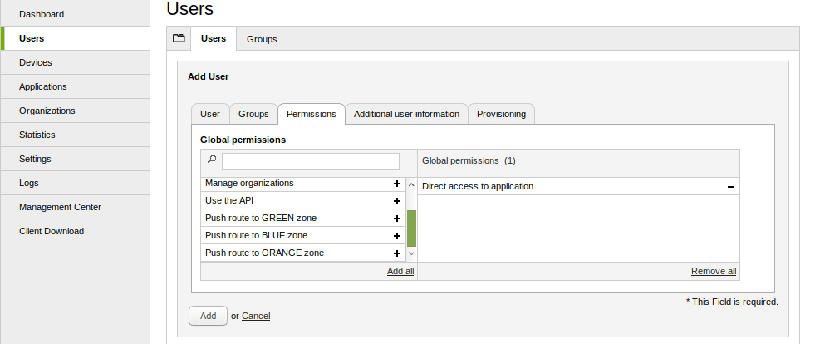Screen dimensions: 815x344
Task: Add the Manage organizations permission with plus
Action: [x=397, y=184]
